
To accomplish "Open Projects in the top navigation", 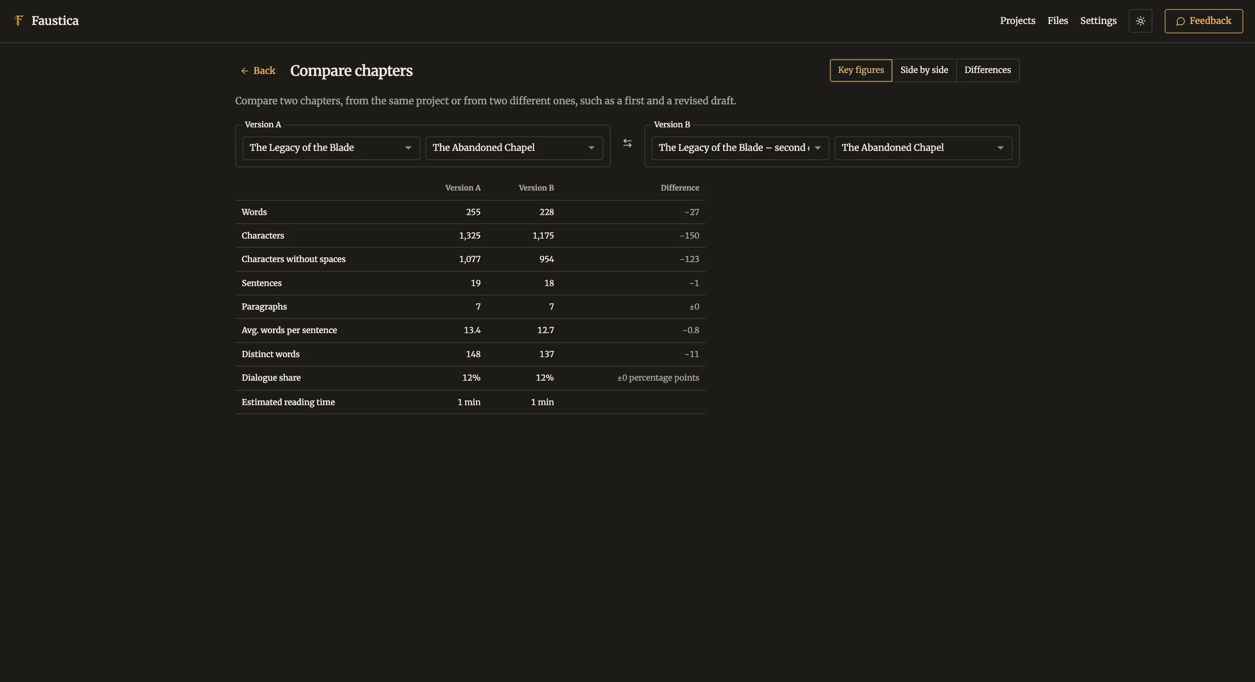I will point(1017,21).
